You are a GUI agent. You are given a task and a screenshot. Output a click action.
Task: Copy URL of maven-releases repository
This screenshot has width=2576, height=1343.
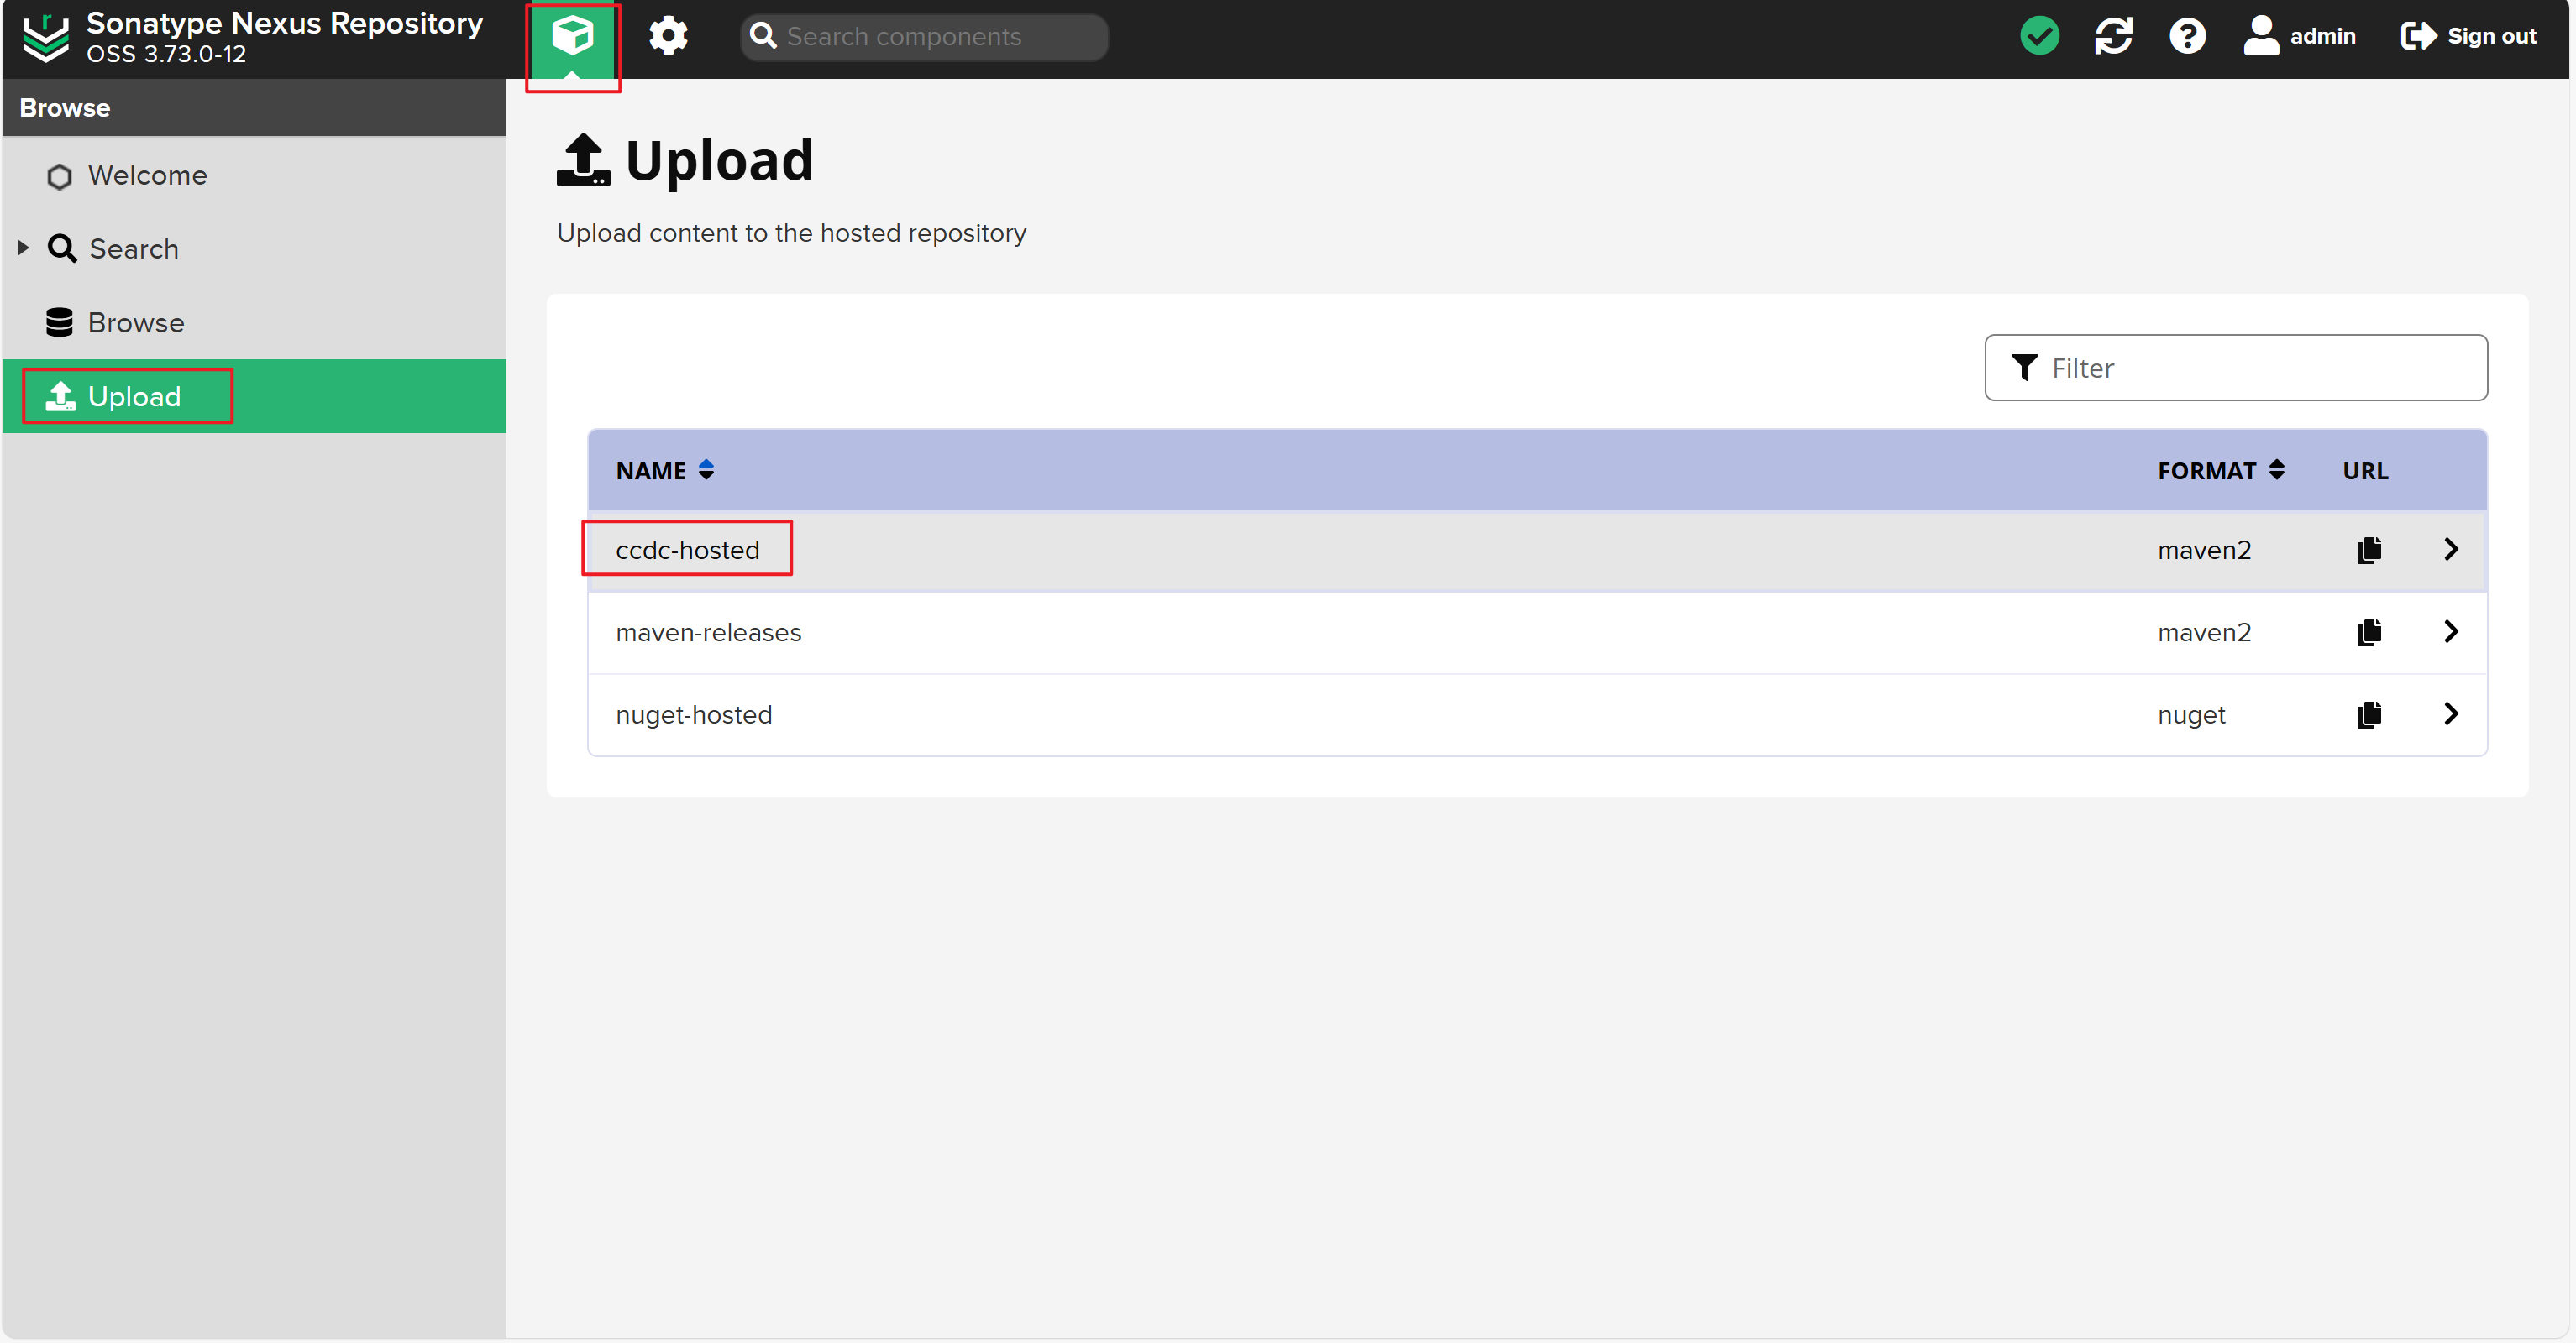[2368, 633]
